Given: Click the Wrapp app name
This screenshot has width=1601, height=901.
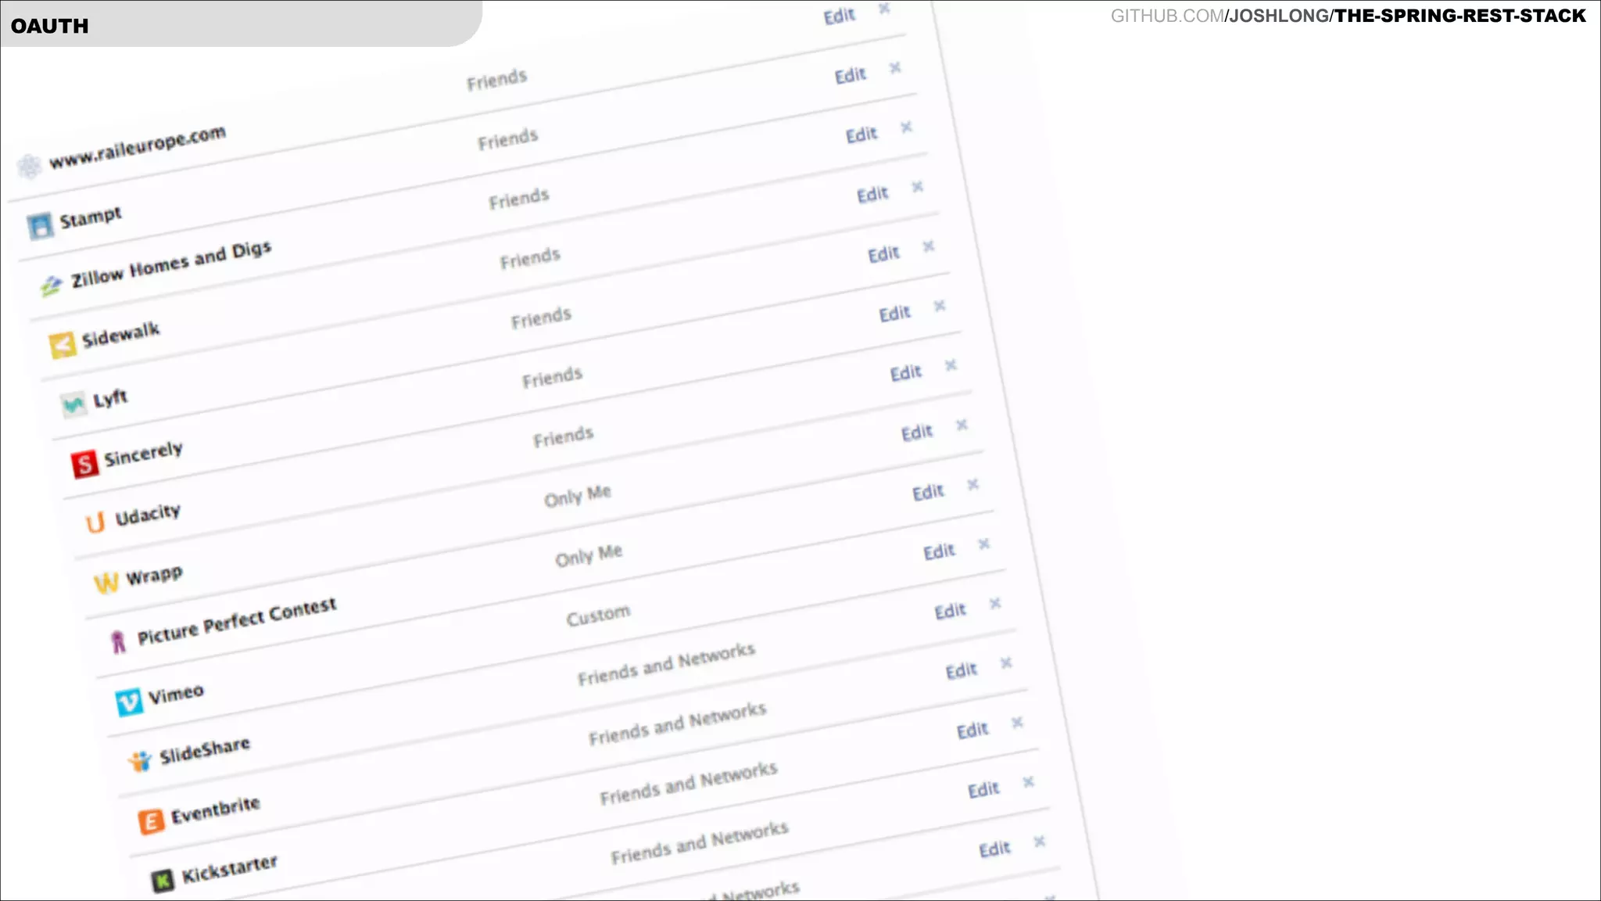Looking at the screenshot, I should pos(154,576).
